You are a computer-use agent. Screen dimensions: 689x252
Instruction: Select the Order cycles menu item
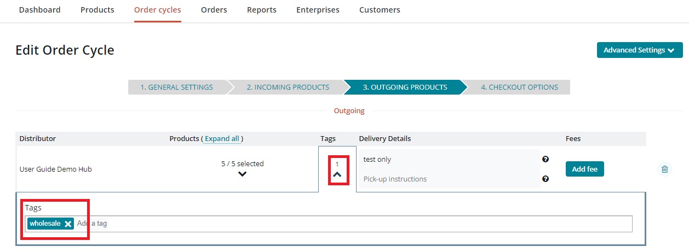point(157,10)
